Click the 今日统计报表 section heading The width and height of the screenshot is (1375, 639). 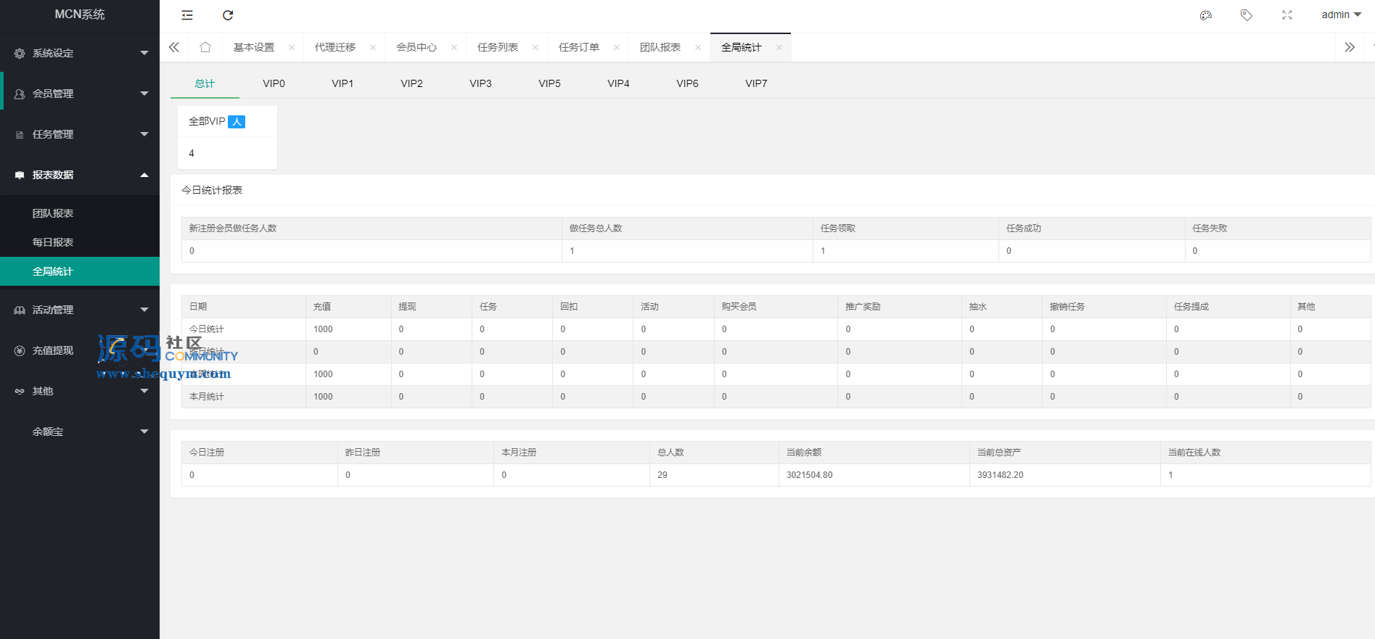[212, 190]
